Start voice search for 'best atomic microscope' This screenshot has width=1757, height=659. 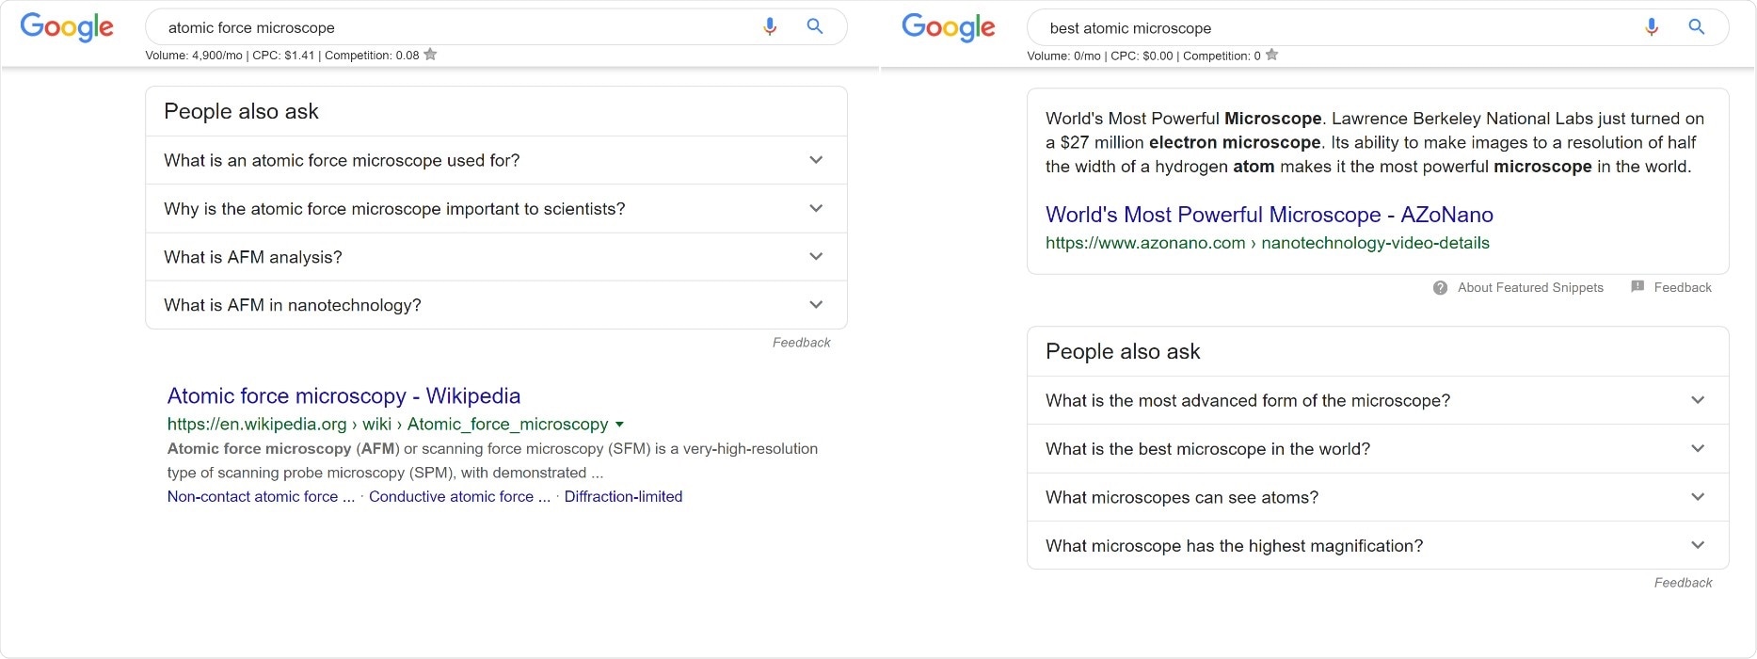(1652, 27)
